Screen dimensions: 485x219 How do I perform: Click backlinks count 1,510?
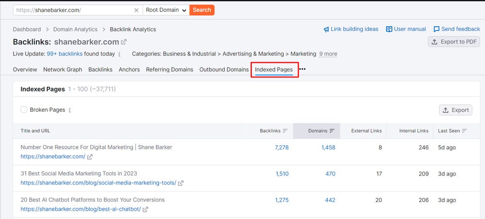[x=282, y=174]
